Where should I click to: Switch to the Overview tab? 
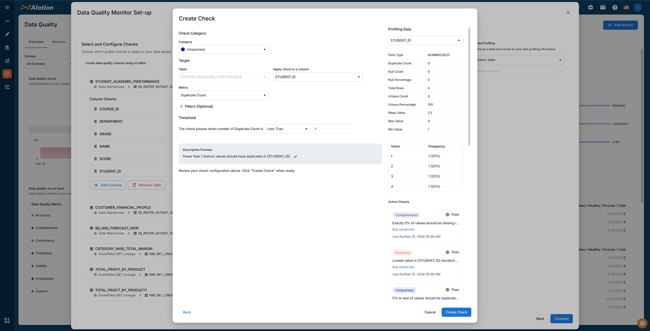[36, 42]
